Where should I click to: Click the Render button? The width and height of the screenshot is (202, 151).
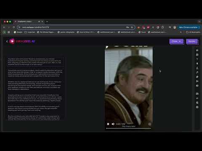click(192, 42)
